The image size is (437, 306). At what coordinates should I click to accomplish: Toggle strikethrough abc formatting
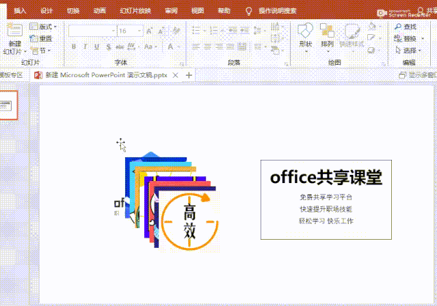pyautogui.click(x=120, y=46)
